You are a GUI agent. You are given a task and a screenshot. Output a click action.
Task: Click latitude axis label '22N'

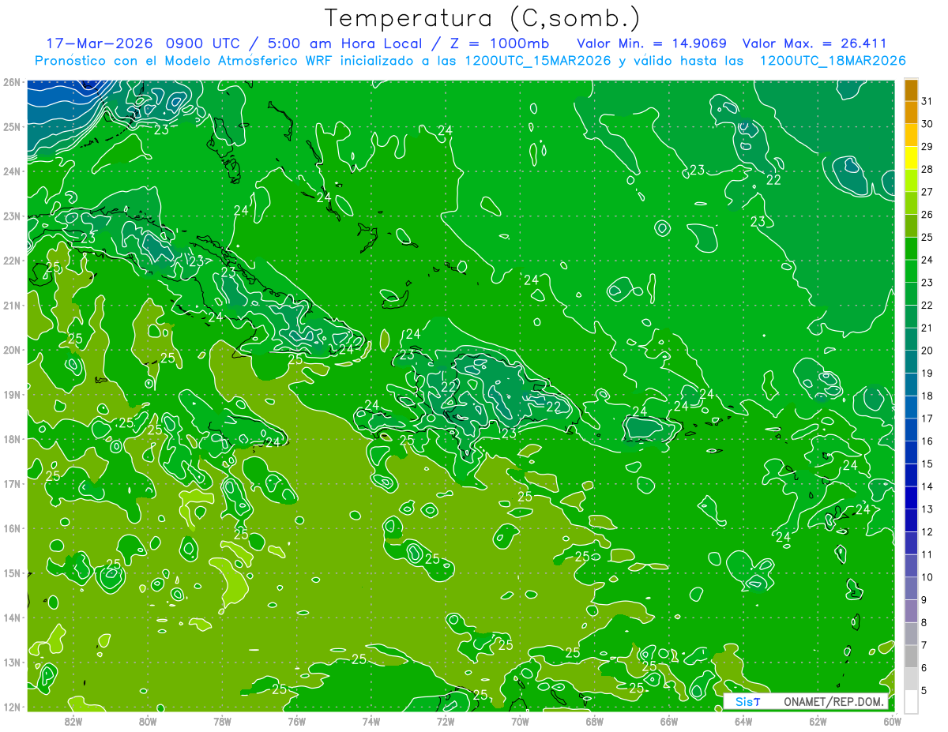11,261
